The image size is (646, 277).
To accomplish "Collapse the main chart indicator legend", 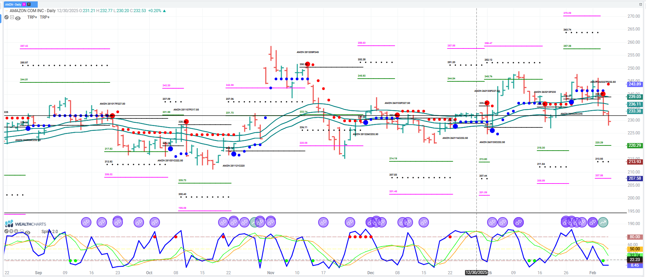I will [x=12, y=17].
